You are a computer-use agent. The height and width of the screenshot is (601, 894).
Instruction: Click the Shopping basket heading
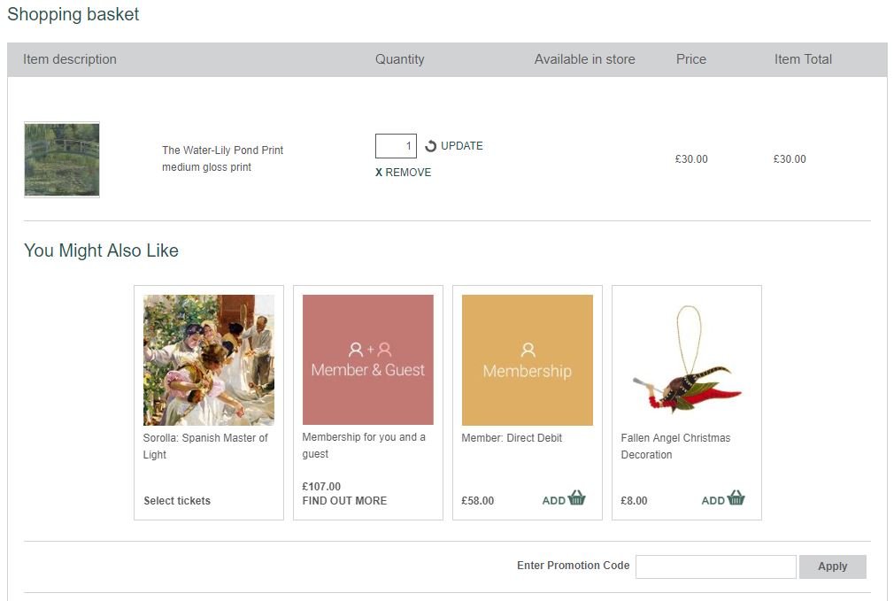click(73, 14)
